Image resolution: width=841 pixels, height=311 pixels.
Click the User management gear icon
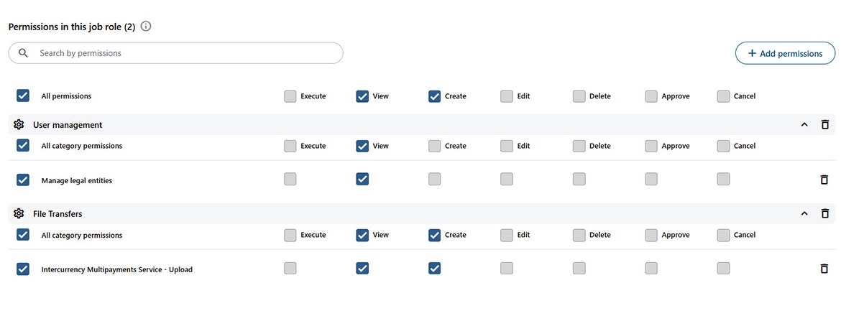(19, 124)
